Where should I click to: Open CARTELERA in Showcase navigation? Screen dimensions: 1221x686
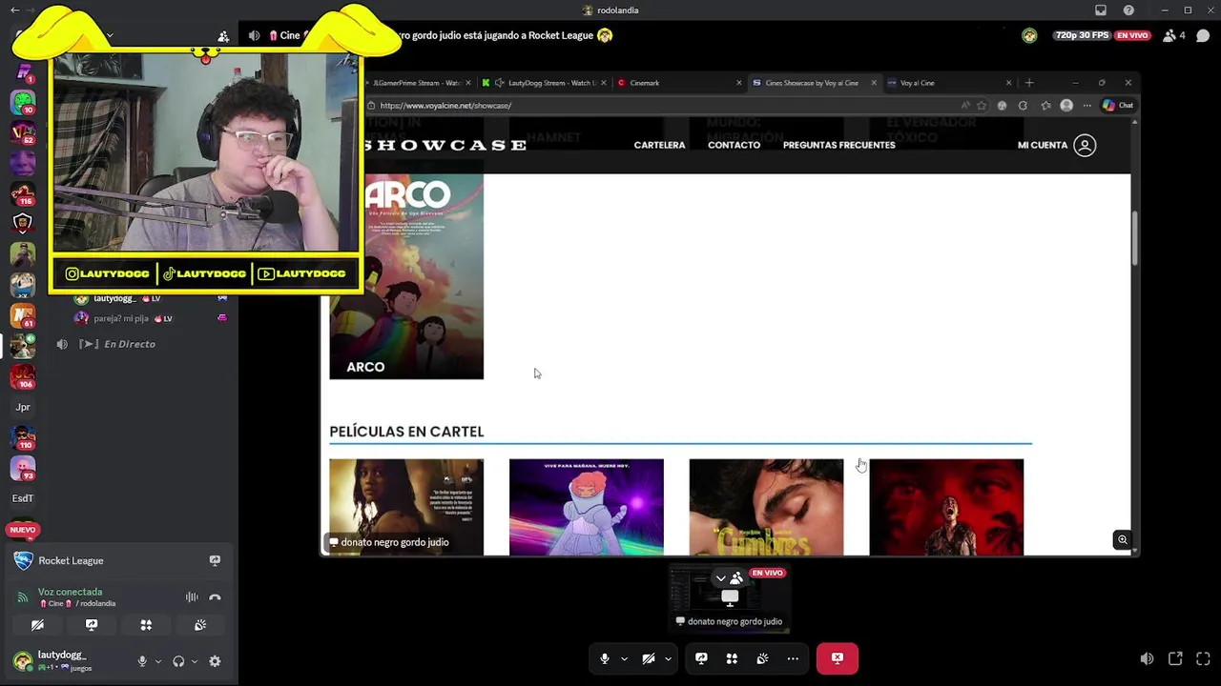[x=659, y=145]
